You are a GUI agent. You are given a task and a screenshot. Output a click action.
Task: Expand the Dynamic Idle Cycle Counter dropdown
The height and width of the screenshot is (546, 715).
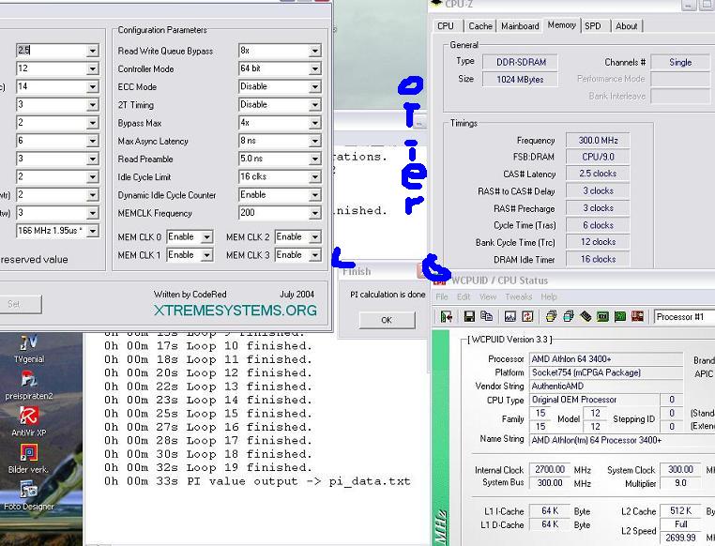click(x=314, y=195)
